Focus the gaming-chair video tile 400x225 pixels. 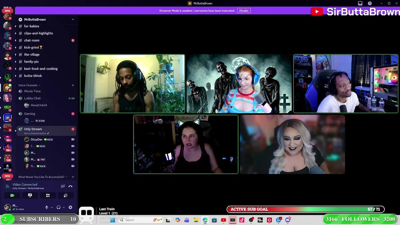tap(346, 84)
